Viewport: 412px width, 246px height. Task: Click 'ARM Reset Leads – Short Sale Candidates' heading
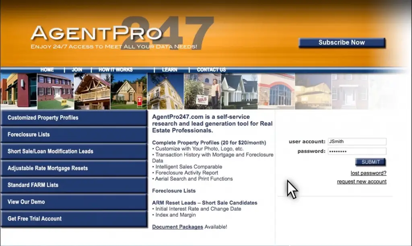pos(205,203)
